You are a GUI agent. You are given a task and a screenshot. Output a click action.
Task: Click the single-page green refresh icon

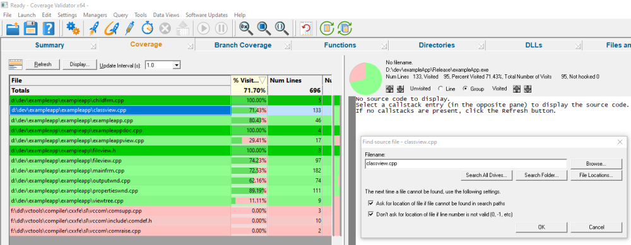327,28
